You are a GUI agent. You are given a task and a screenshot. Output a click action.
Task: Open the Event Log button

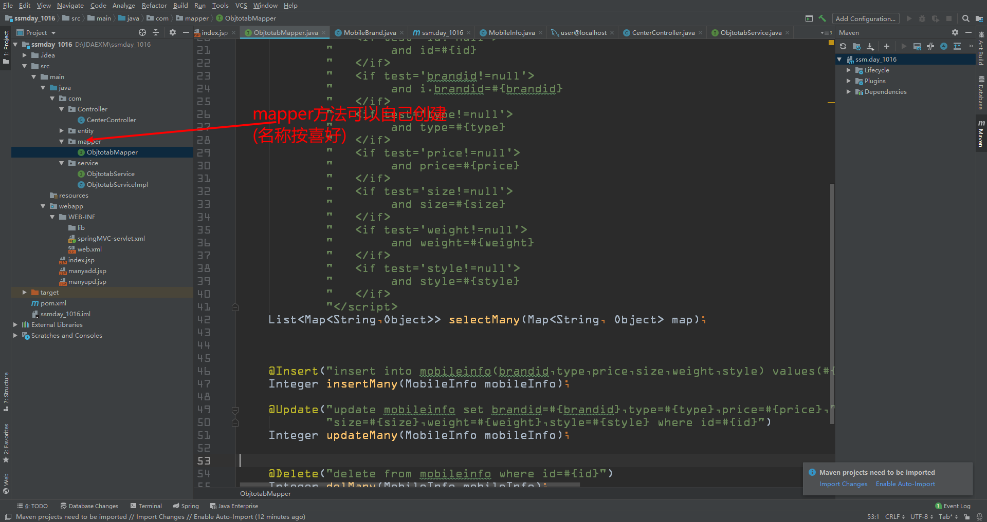click(953, 506)
